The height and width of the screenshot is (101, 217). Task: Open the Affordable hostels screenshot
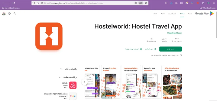(172, 82)
